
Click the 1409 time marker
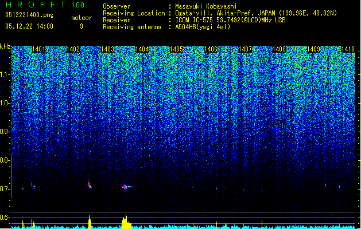tap(314, 49)
